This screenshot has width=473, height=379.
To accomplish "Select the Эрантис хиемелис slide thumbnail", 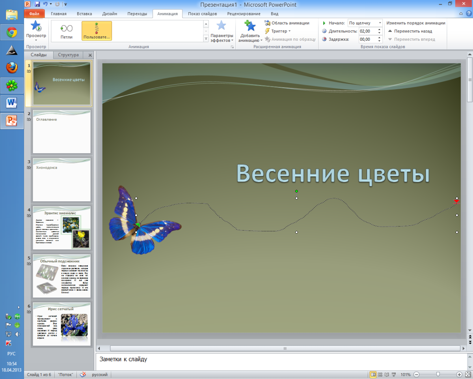I will pyautogui.click(x=61, y=227).
